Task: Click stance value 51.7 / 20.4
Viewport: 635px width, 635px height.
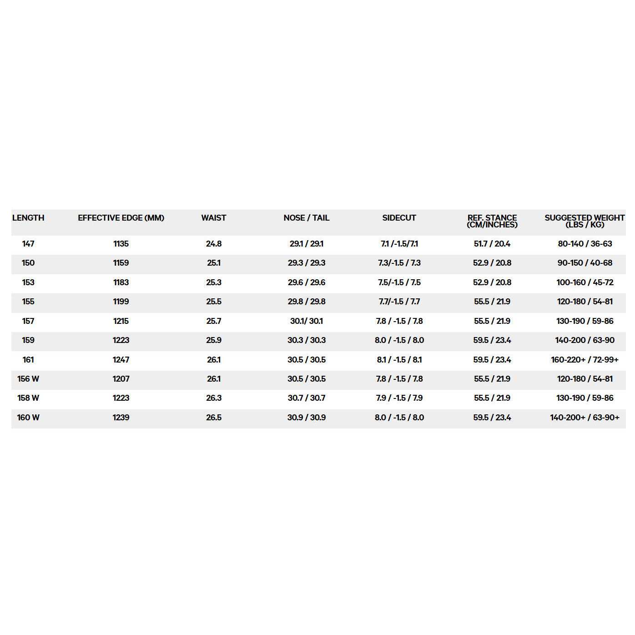Action: coord(492,244)
